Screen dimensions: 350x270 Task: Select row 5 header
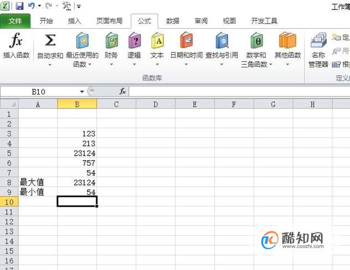pyautogui.click(x=9, y=153)
